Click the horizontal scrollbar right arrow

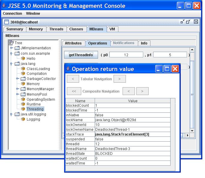click(x=188, y=135)
